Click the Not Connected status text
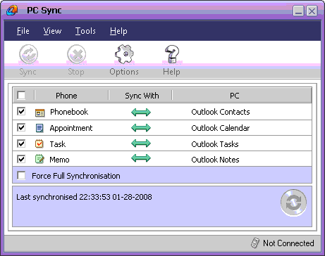The height and width of the screenshot is (256, 325). pos(288,243)
